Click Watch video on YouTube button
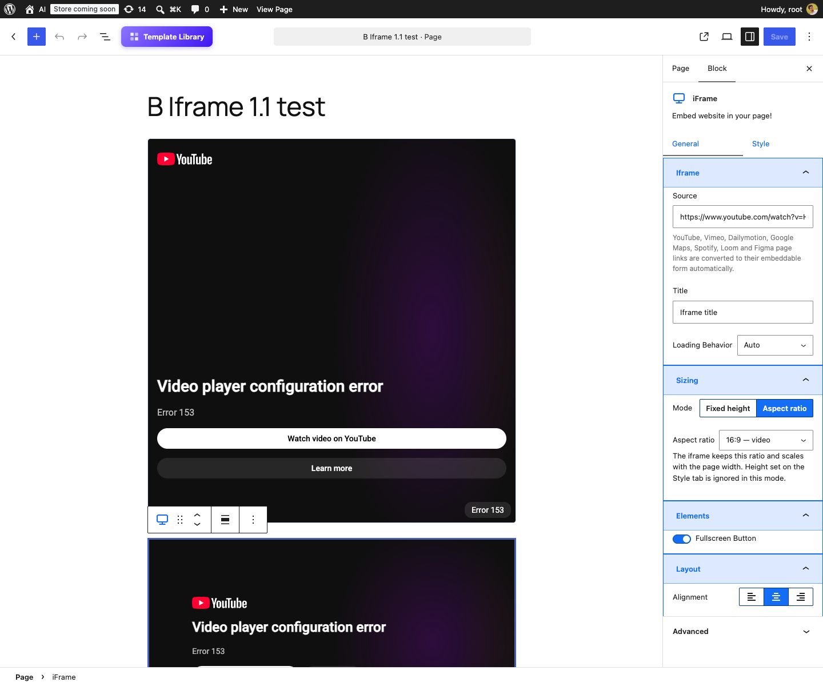 click(x=331, y=438)
